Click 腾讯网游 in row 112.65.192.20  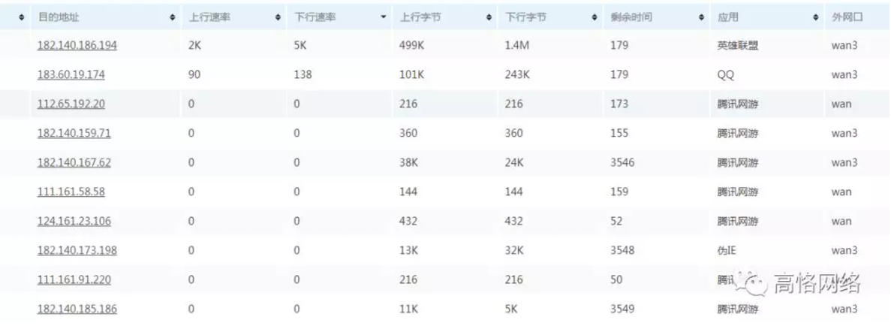(738, 104)
